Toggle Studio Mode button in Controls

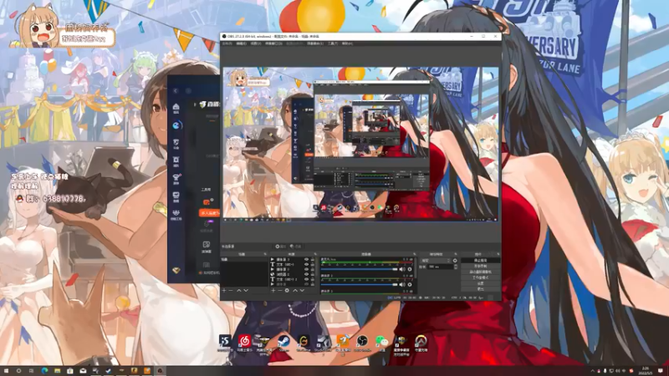(480, 277)
